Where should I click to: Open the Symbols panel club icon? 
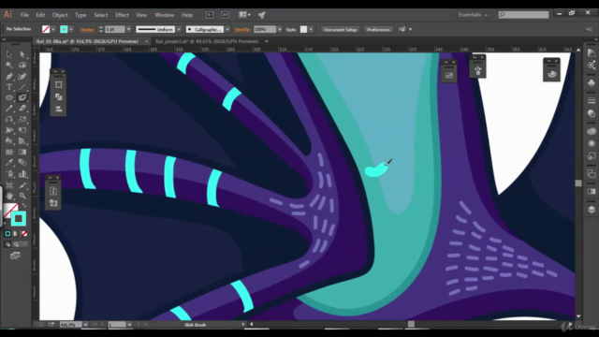pyautogui.click(x=592, y=83)
